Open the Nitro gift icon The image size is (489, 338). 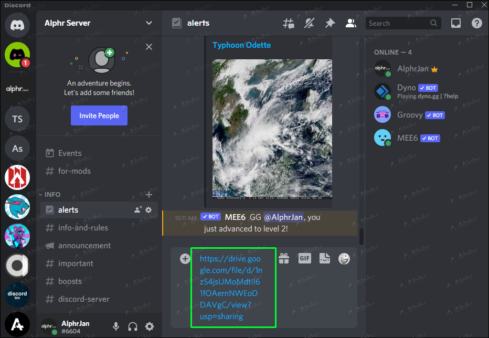tap(284, 258)
